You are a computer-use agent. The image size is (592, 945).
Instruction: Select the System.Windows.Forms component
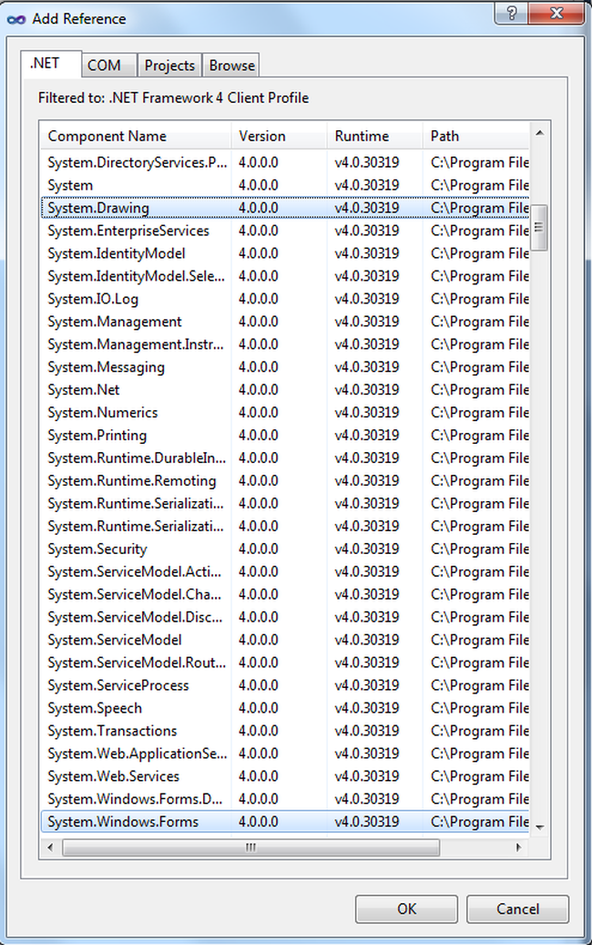pos(285,821)
